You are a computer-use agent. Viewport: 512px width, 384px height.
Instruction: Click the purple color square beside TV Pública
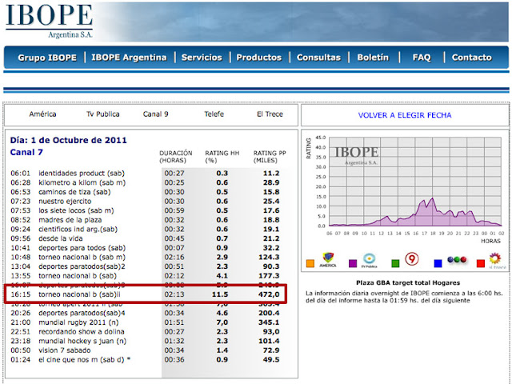pyautogui.click(x=353, y=263)
